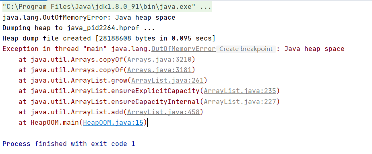This screenshot has width=372, height=154.
Task: Navigate to ArrayList.java:458 from add frame
Action: (163, 112)
